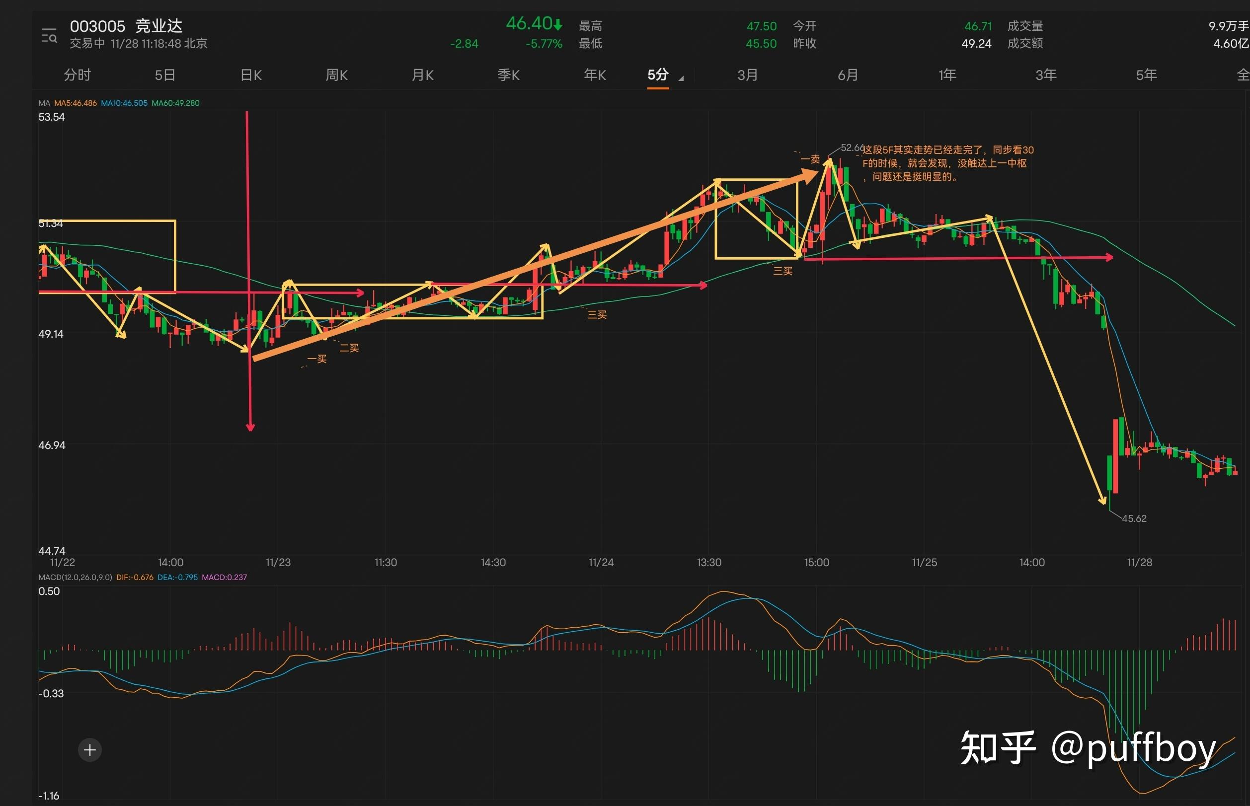Screen dimensions: 1250x806
Task: Click the MA5:46.486 indicator label
Action: 76,103
